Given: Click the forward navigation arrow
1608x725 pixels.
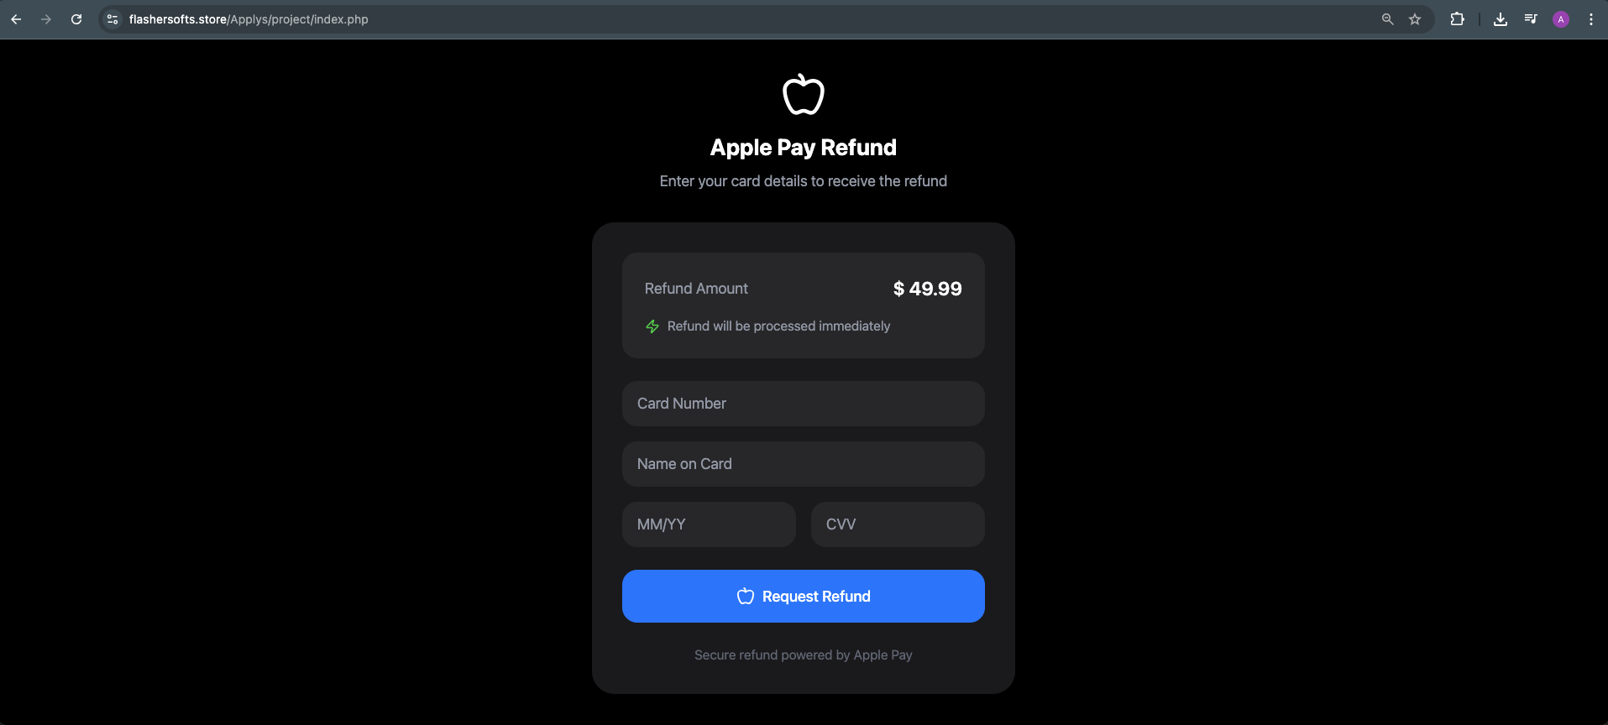Looking at the screenshot, I should [x=46, y=19].
